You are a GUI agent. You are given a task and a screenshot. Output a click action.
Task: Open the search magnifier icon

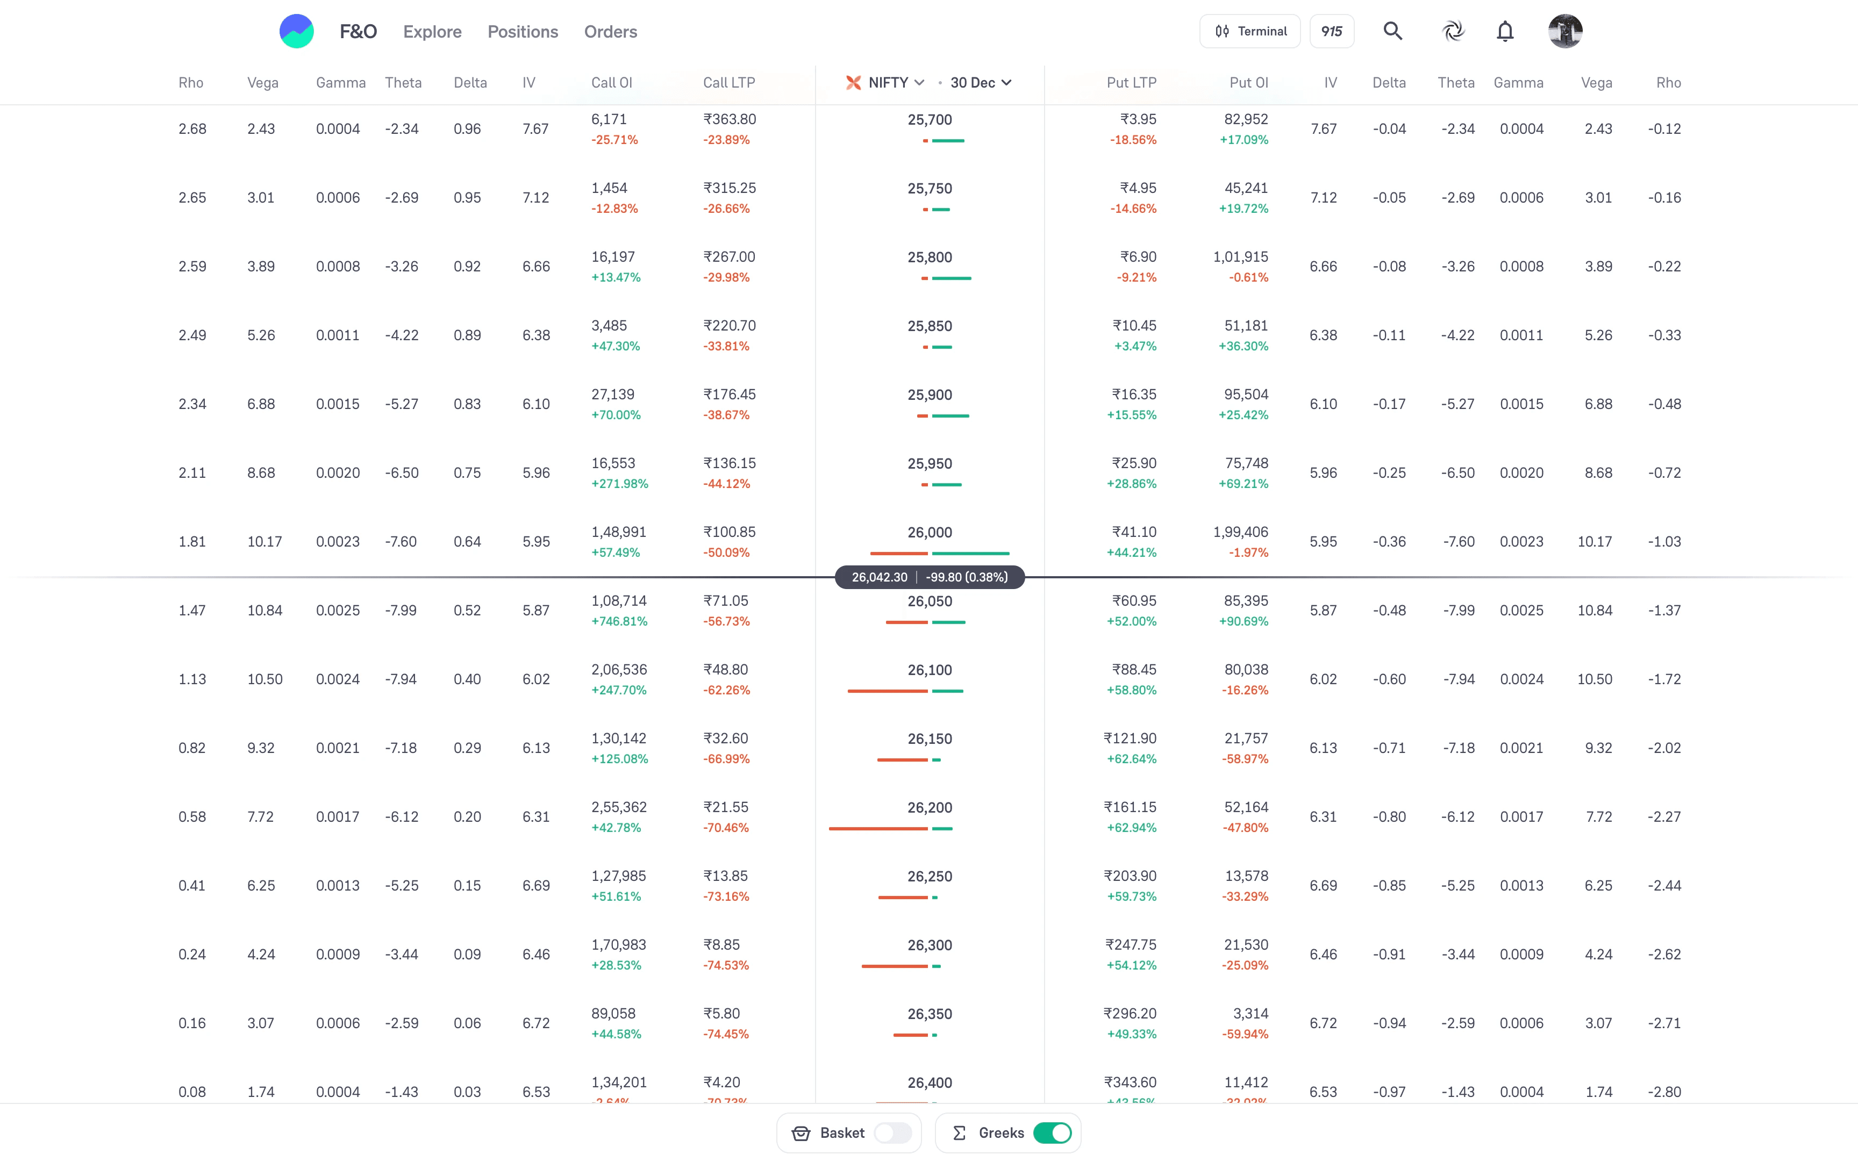(1392, 32)
